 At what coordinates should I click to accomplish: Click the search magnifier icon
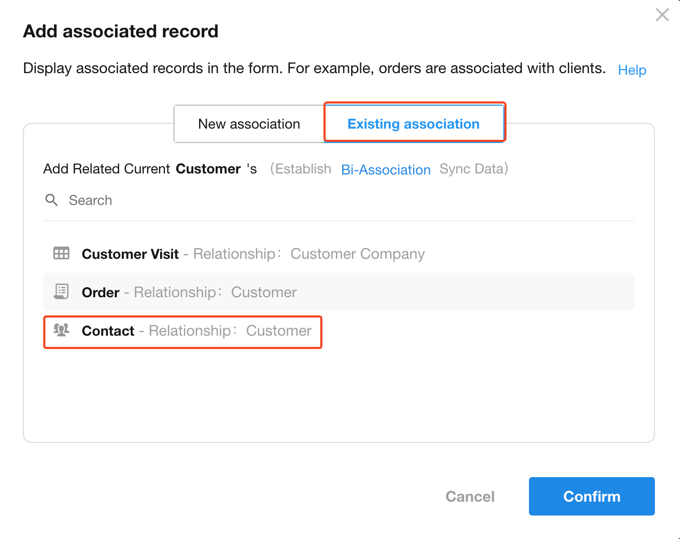click(x=52, y=200)
